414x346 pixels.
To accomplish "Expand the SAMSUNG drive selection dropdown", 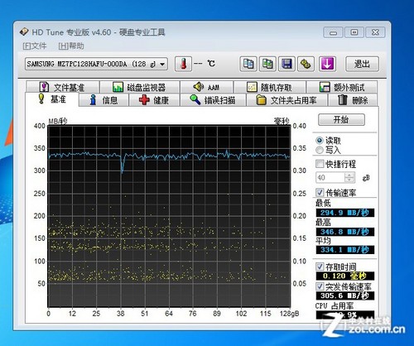I will point(96,64).
